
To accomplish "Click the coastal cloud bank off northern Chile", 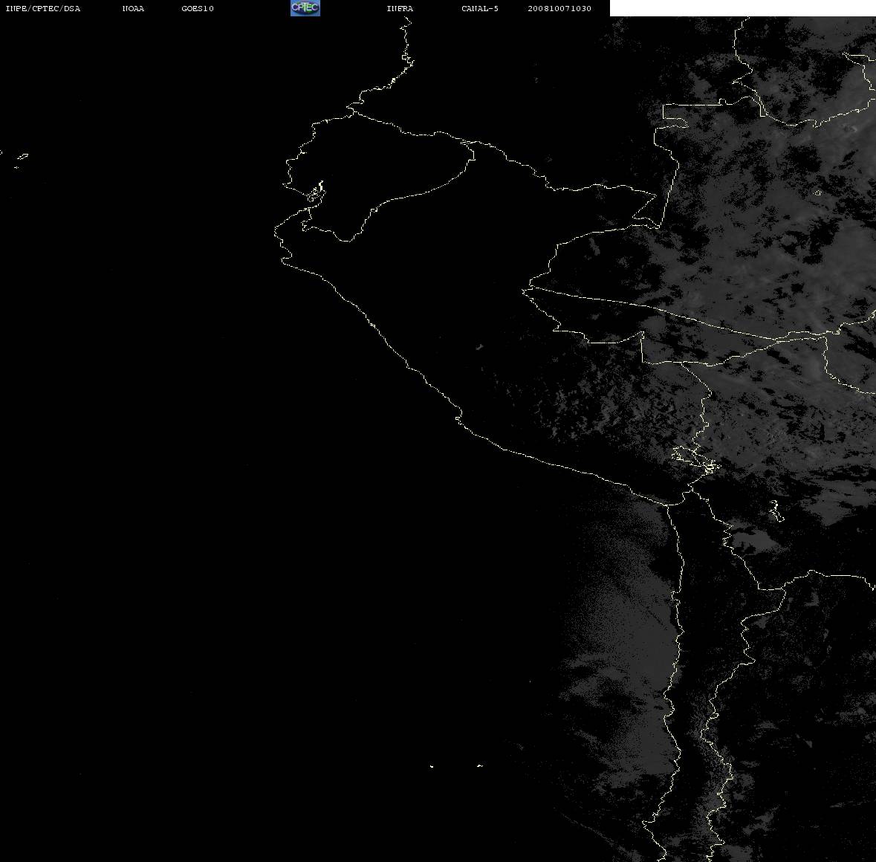I will pos(620,643).
